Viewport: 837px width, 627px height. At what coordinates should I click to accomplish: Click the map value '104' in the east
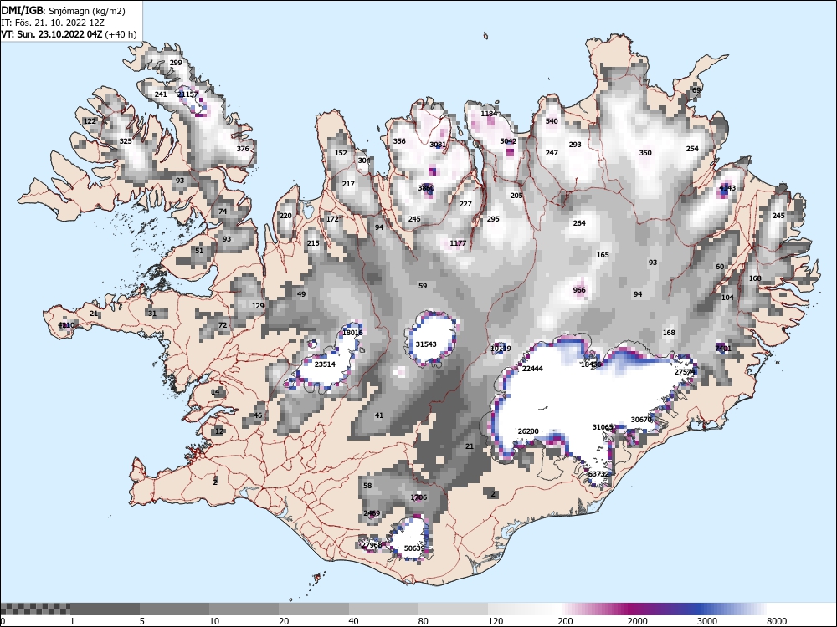727,298
